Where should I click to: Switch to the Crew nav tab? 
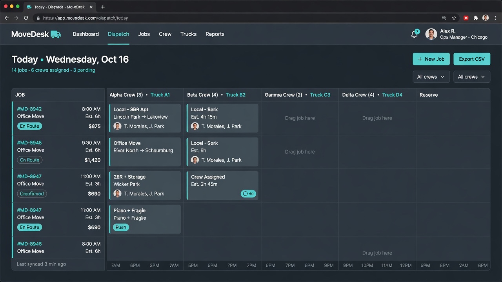pos(165,34)
